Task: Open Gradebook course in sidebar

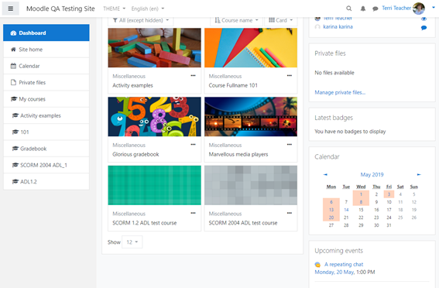Action: pyautogui.click(x=46, y=149)
